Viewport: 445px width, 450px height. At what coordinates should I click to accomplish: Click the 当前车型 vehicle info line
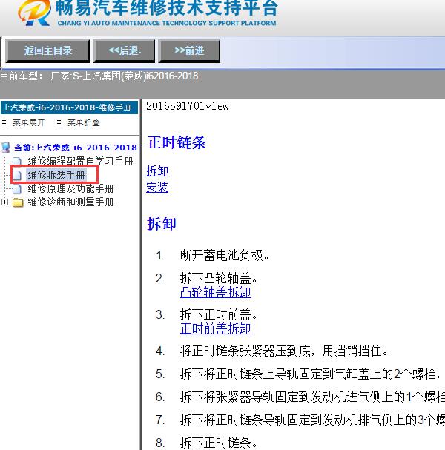[99, 76]
